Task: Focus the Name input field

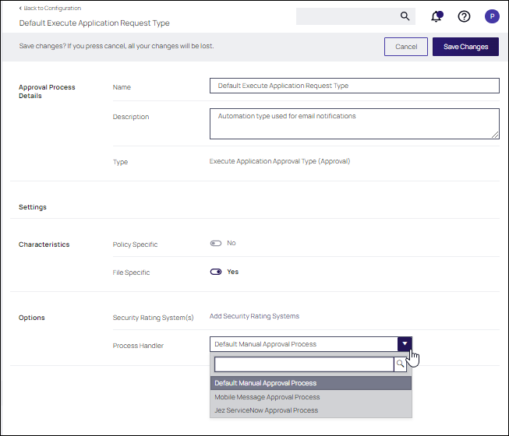Action: (x=354, y=86)
